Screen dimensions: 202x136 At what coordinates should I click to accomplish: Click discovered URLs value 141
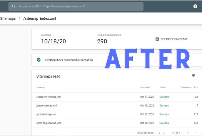coord(196,123)
